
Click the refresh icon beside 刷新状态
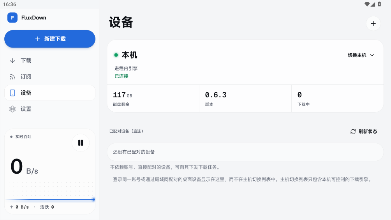click(353, 132)
